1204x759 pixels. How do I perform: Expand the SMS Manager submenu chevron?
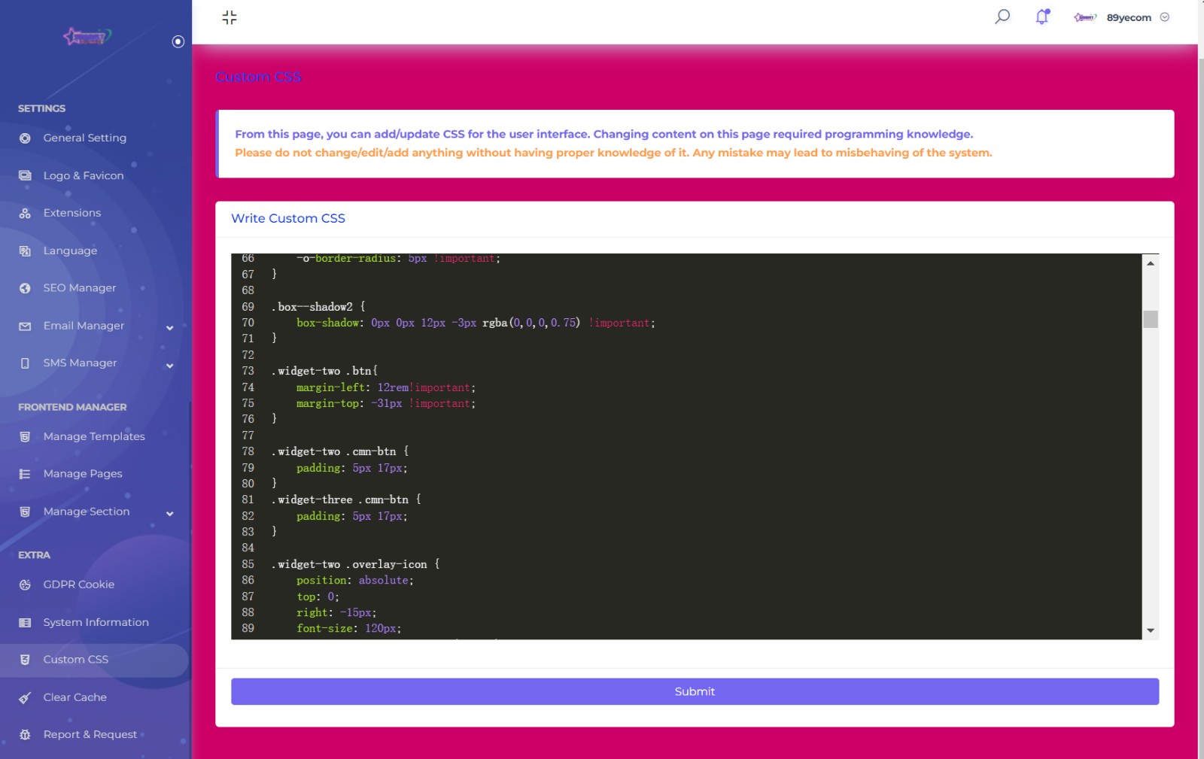169,365
